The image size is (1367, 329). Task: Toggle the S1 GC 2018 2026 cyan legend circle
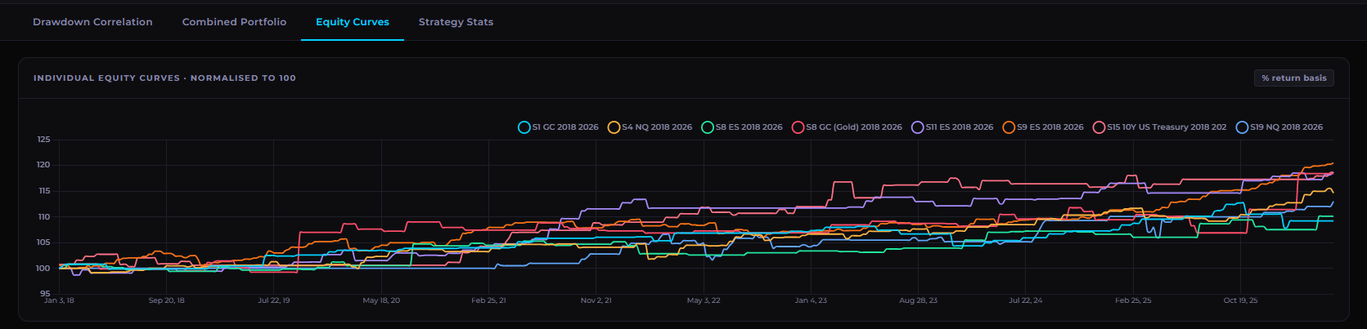[x=524, y=127]
